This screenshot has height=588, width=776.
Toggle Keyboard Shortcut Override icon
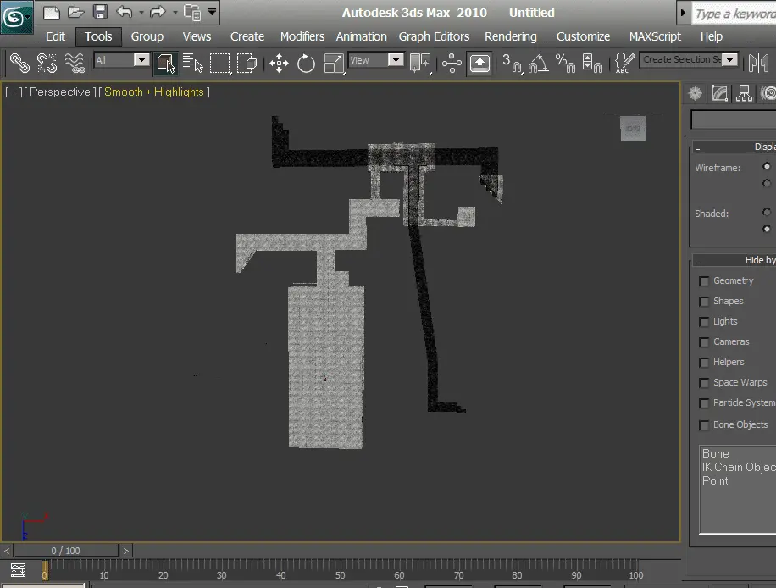tap(479, 64)
